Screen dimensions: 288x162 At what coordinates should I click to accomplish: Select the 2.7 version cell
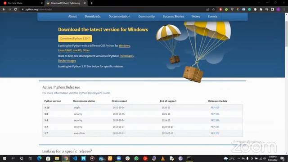(46, 133)
